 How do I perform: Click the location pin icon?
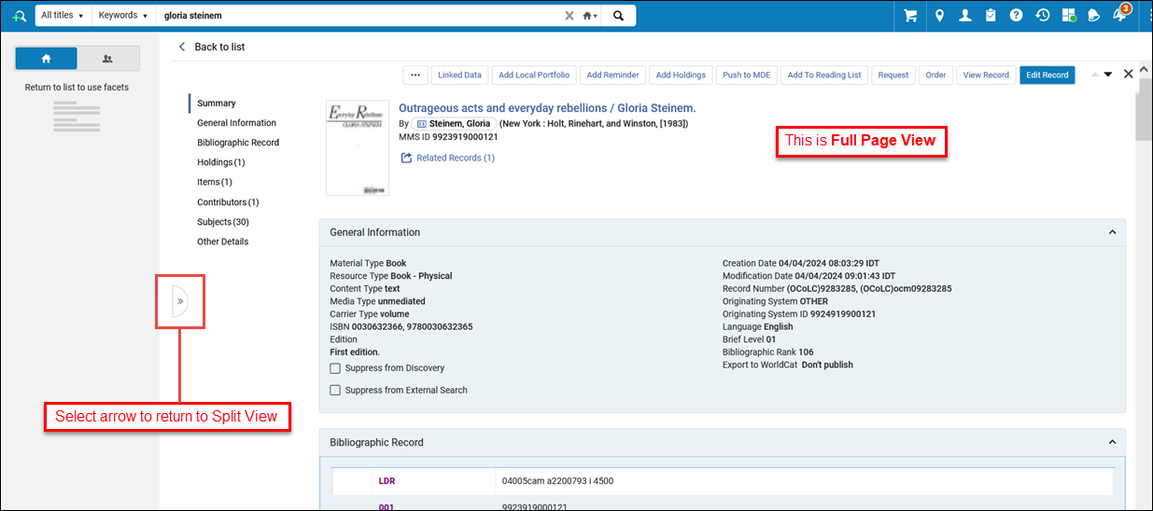(x=939, y=16)
